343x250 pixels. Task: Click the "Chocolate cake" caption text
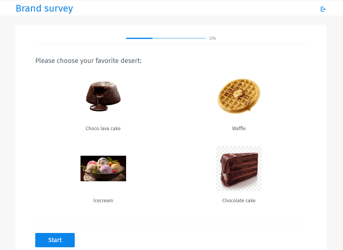[239, 200]
